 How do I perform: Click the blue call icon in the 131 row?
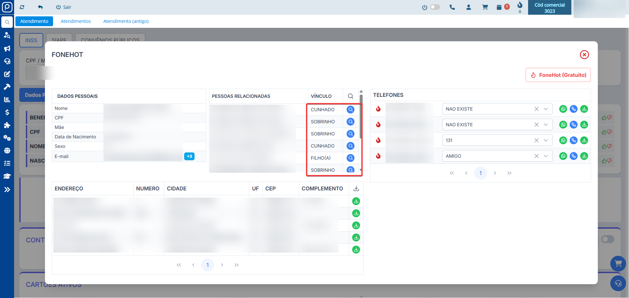[x=573, y=140]
